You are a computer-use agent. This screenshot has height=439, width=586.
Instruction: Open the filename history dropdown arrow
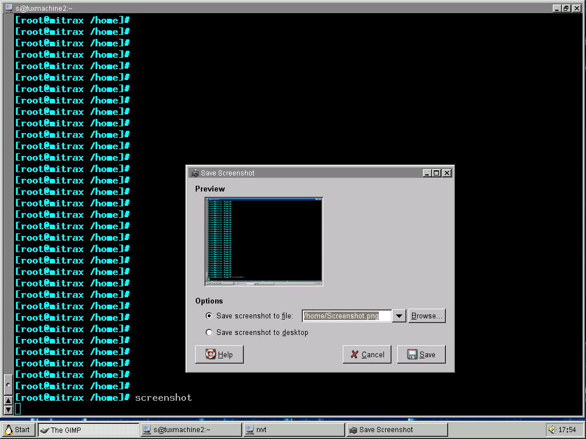(x=399, y=316)
